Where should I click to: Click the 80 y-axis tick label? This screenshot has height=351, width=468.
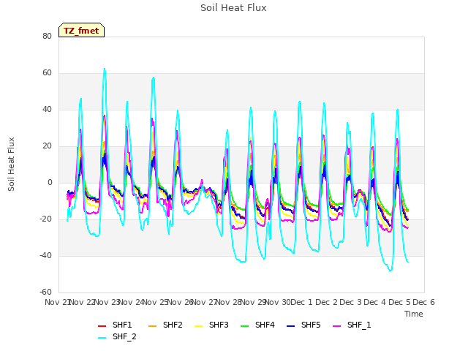pyautogui.click(x=47, y=36)
